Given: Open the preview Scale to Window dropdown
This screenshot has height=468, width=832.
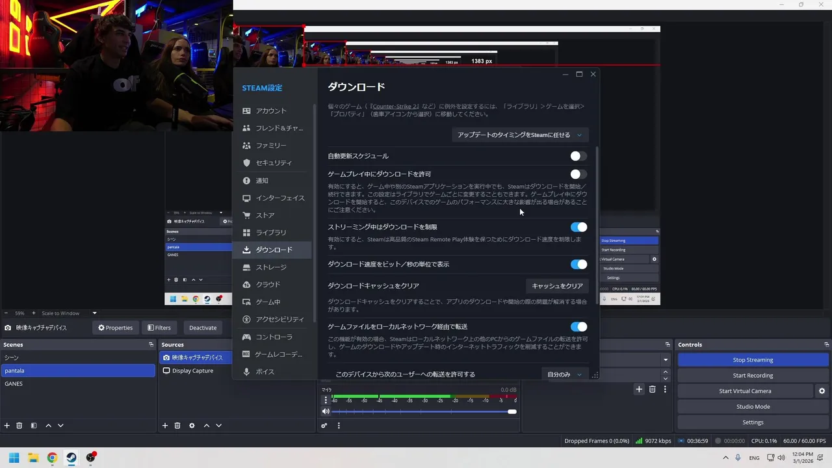Looking at the screenshot, I should coord(69,313).
